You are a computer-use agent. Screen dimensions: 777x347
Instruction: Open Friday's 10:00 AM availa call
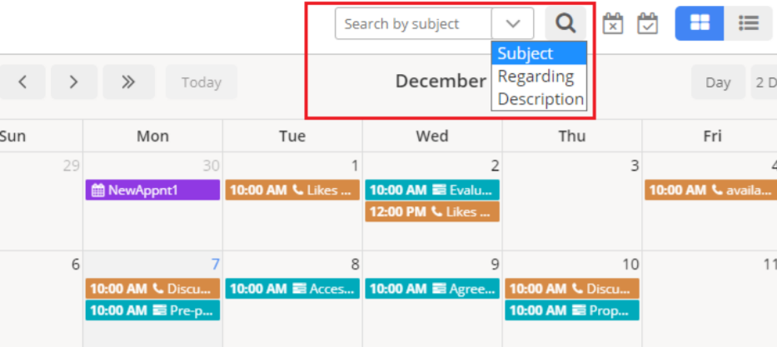tap(710, 190)
